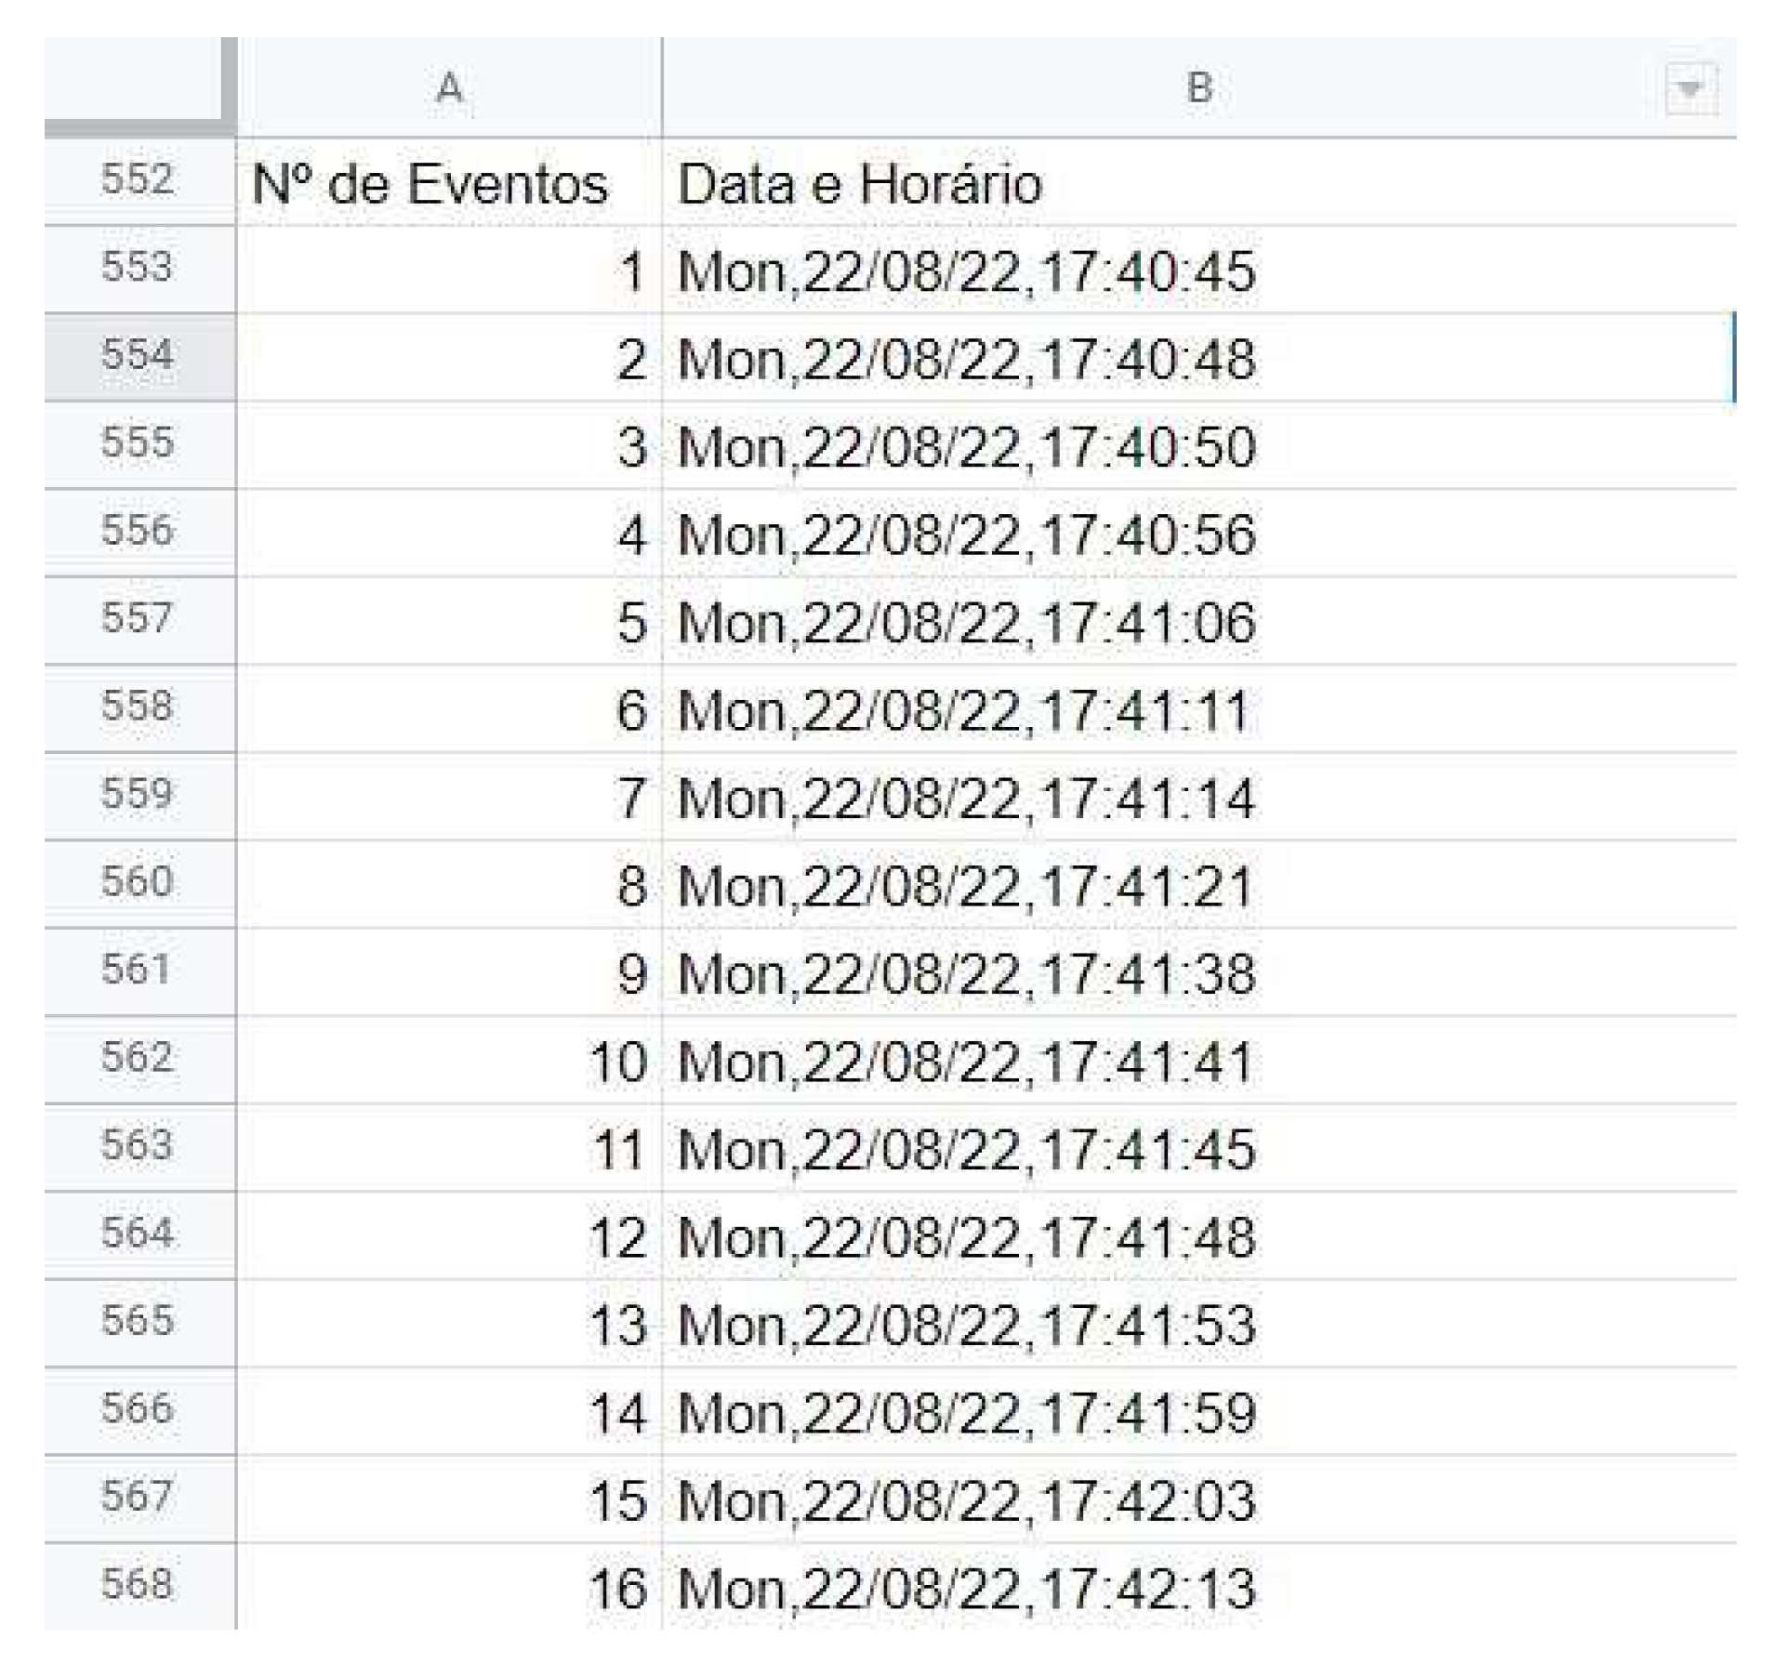
Task: Select column A header
Action: pos(449,89)
